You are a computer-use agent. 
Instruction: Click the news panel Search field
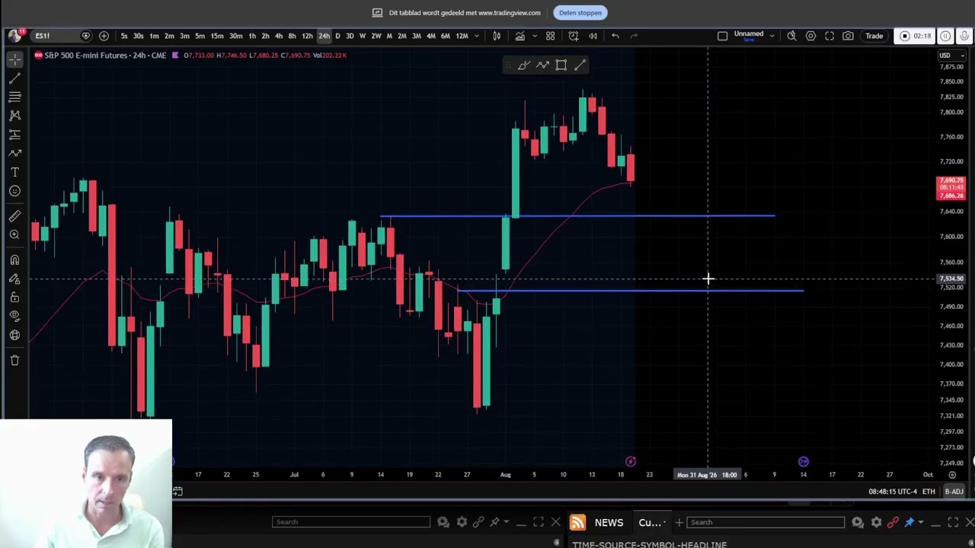[x=765, y=522]
